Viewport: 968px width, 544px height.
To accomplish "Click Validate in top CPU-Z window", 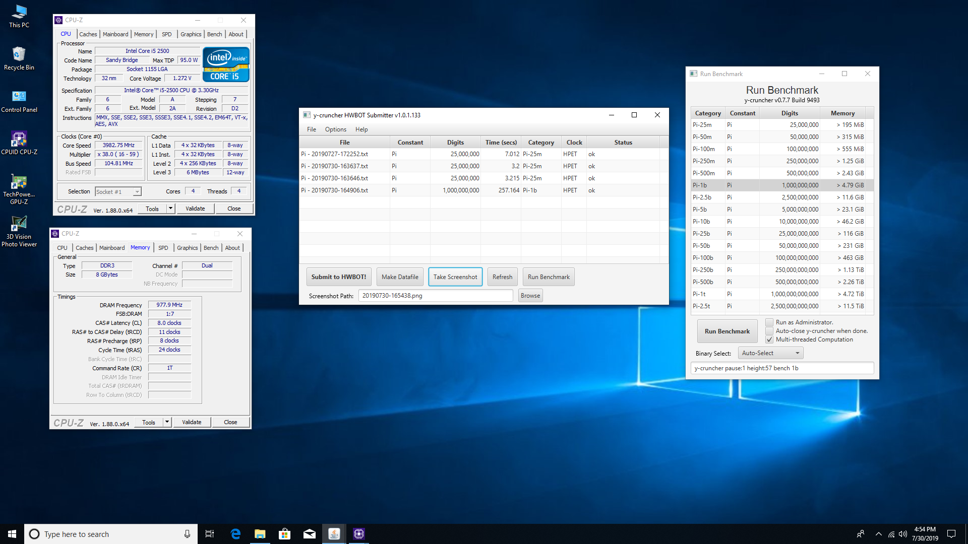I will click(195, 209).
